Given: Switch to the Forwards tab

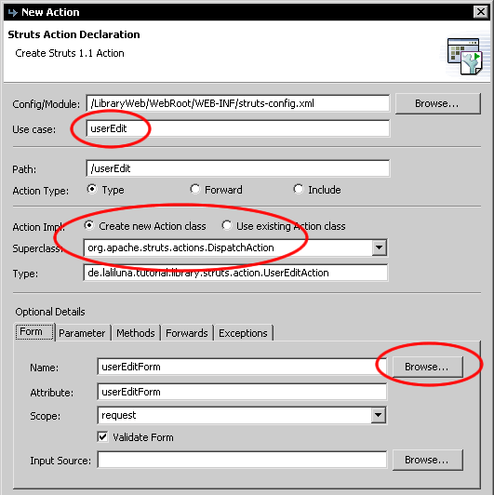Looking at the screenshot, I should coord(187,333).
